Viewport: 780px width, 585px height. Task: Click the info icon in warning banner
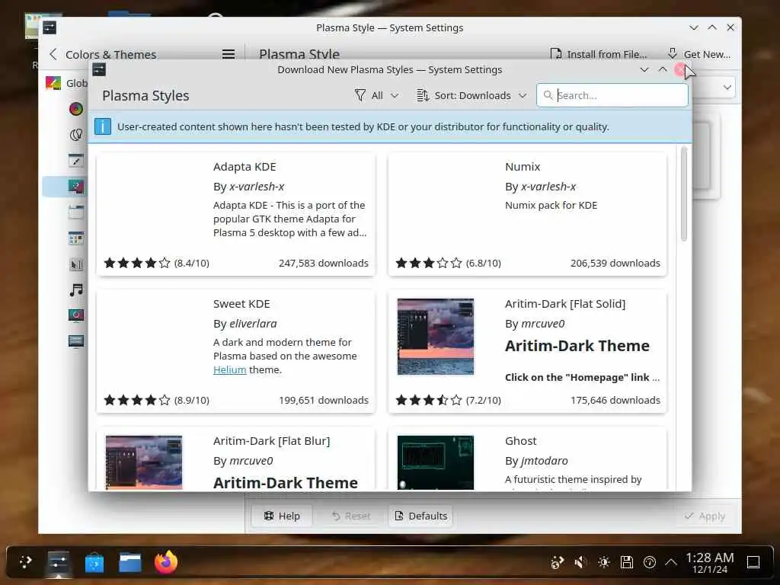103,127
